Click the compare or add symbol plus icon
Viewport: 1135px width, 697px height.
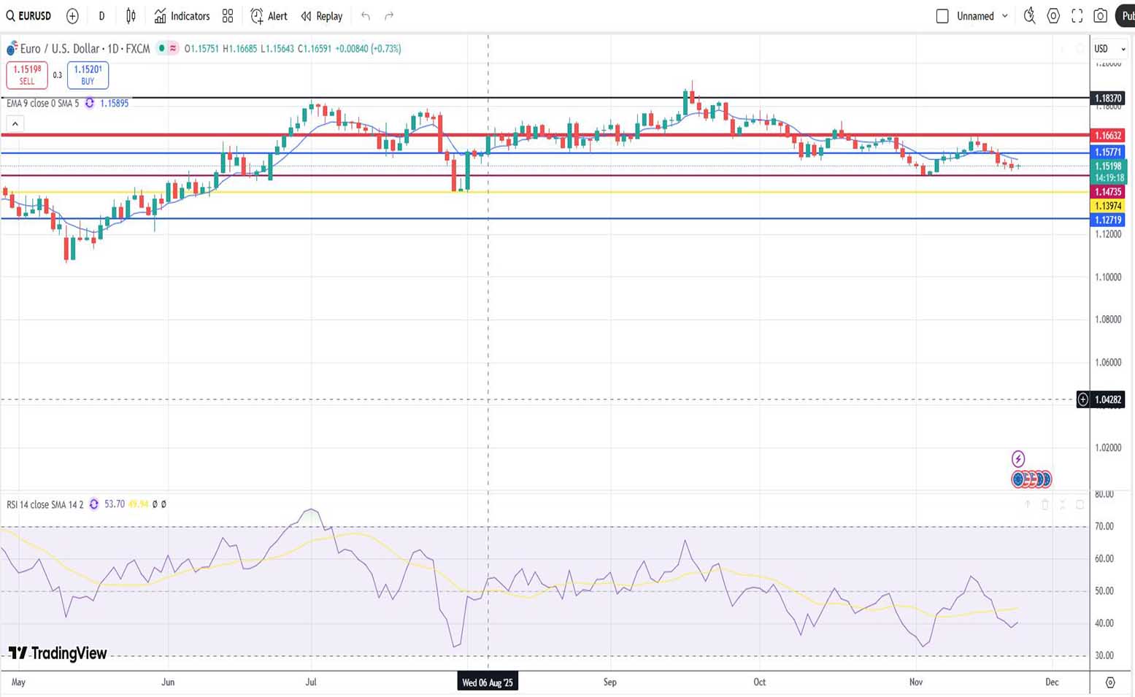72,16
